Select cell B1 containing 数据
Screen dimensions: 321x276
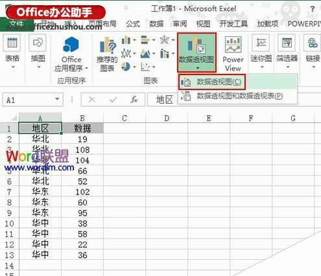pyautogui.click(x=82, y=128)
